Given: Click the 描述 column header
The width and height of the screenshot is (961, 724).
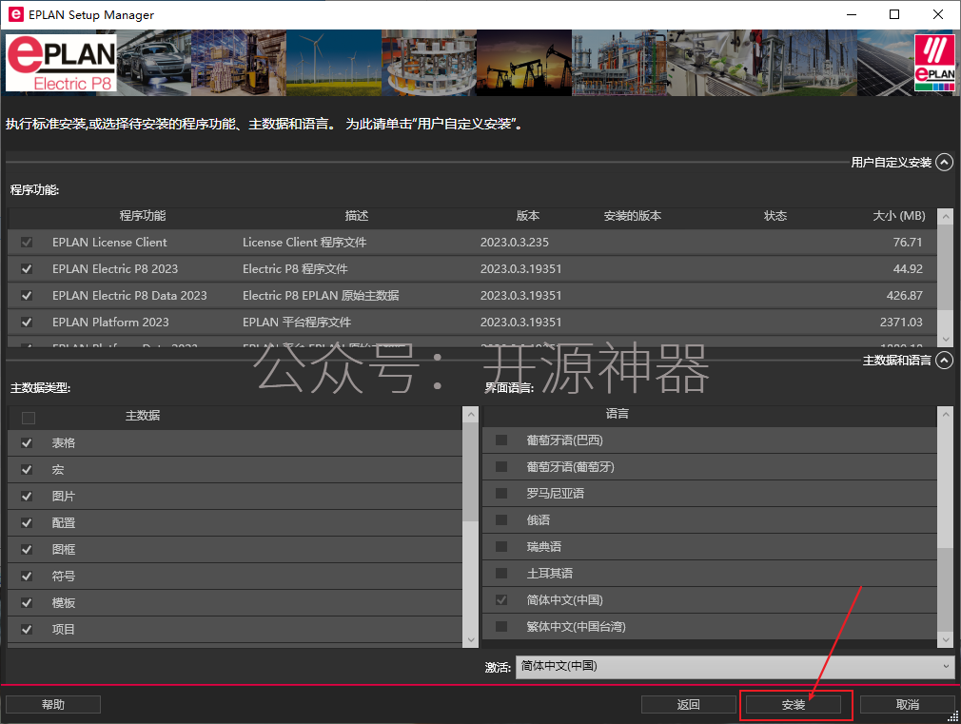Looking at the screenshot, I should 356,216.
